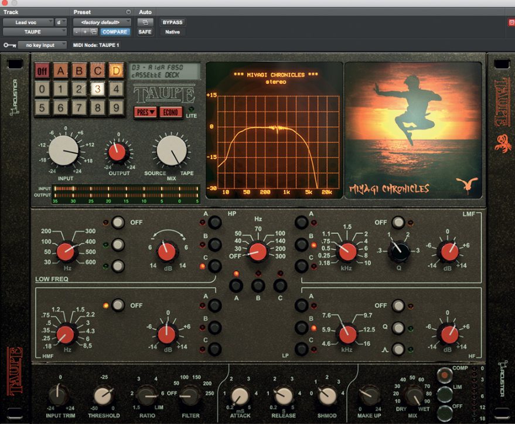515x424 pixels.
Task: Toggle the HF Q switch
Action: pyautogui.click(x=398, y=328)
